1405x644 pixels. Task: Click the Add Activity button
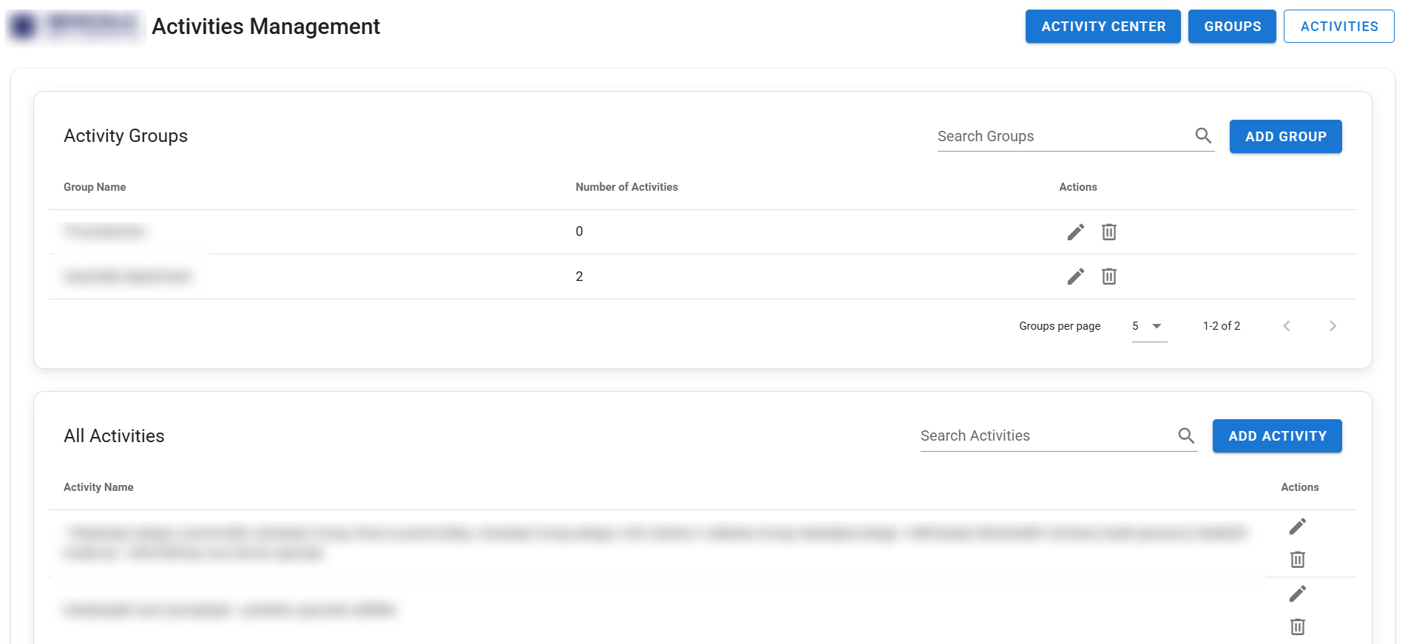1277,435
